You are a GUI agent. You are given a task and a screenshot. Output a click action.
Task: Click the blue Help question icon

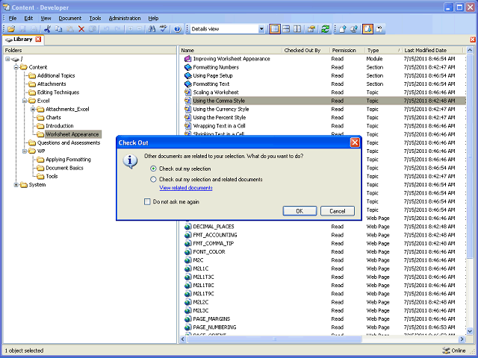(x=178, y=29)
